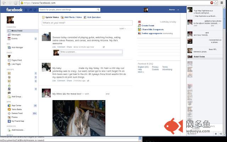Open your profile picture in the sidebar
This screenshot has width=227, height=142.
coord(10,20)
